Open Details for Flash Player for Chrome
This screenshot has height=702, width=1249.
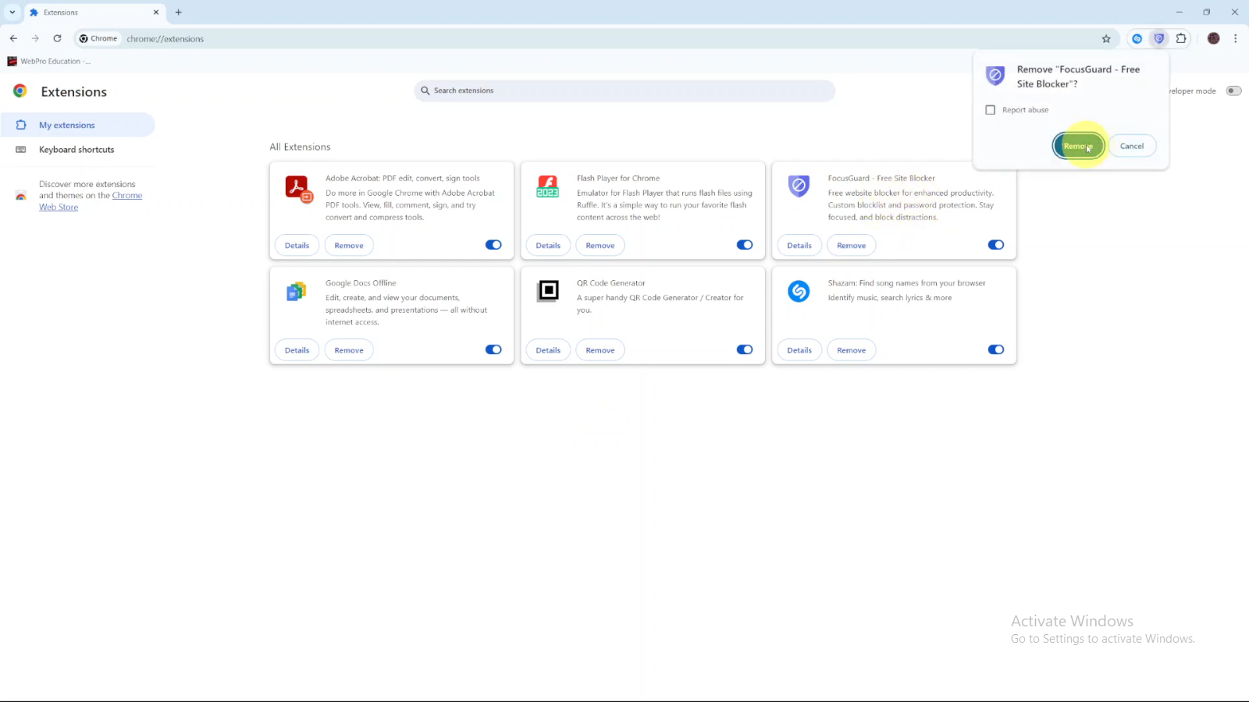[548, 246]
